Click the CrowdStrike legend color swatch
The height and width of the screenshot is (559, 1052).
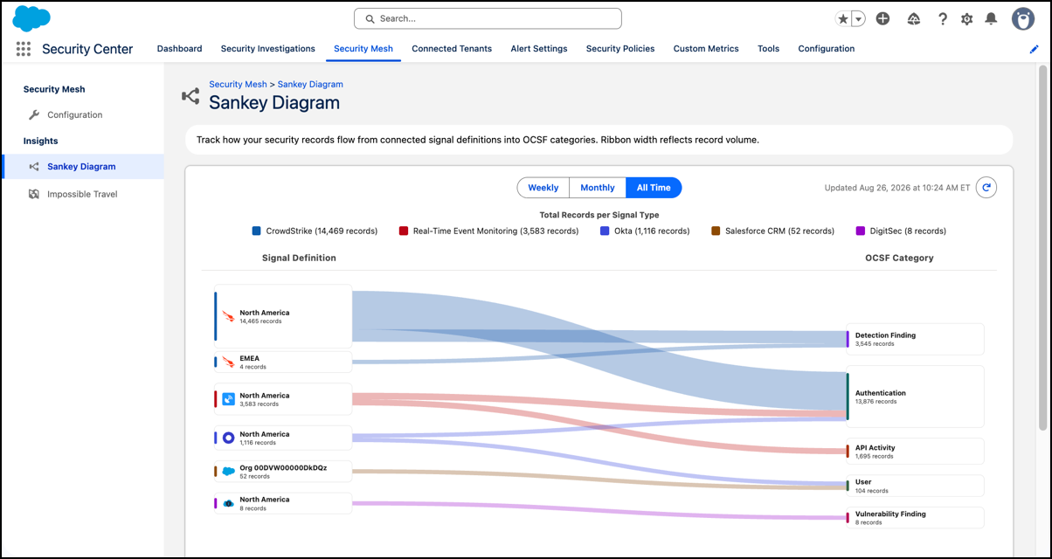point(257,231)
